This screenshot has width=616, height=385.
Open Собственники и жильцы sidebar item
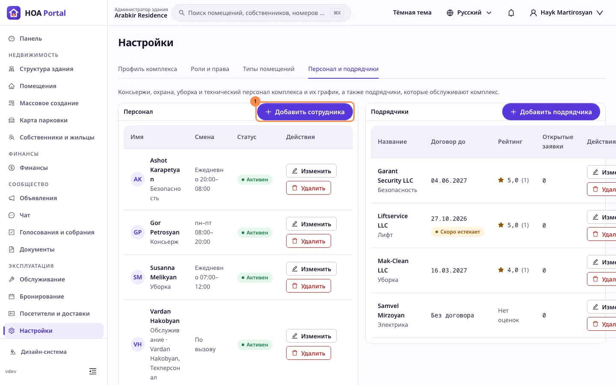click(x=53, y=137)
